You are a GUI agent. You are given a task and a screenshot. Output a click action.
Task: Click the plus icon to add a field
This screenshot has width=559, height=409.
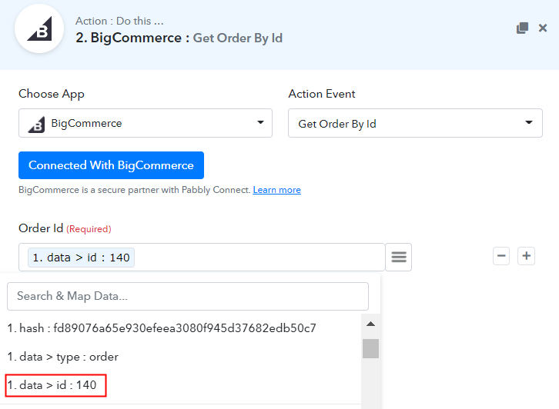pos(526,256)
